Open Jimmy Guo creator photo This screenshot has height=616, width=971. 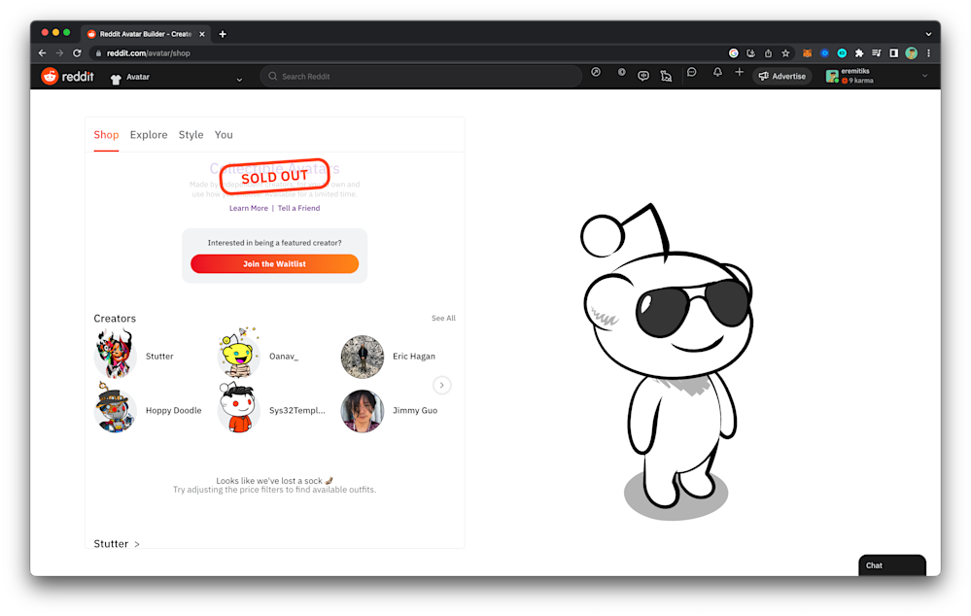(363, 411)
